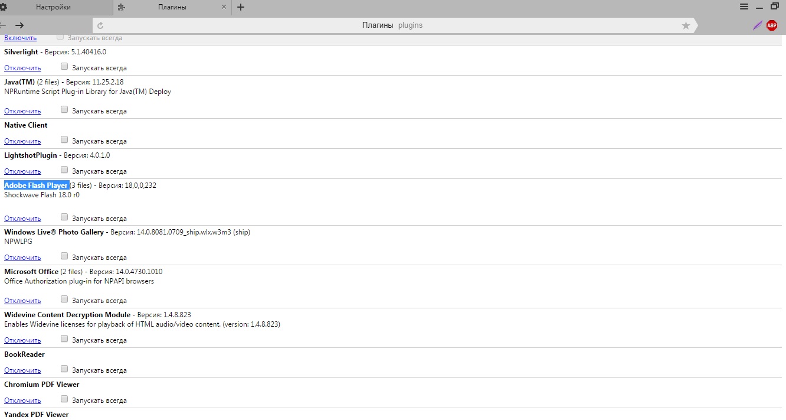Switch to the Настройки tab

[x=53, y=7]
